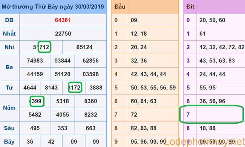Click Đít values "12, 32, 42, 72, 82"
Image resolution: width=245 pixels, height=147 pixels.
click(x=222, y=47)
